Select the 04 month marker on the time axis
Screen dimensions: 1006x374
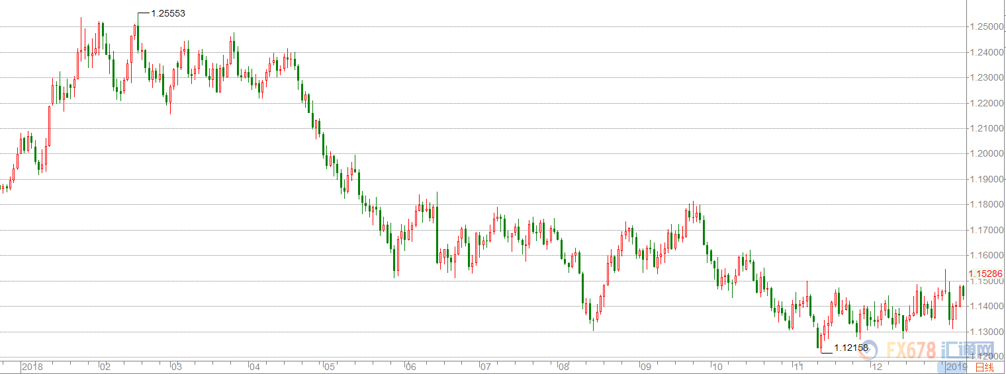point(253,367)
